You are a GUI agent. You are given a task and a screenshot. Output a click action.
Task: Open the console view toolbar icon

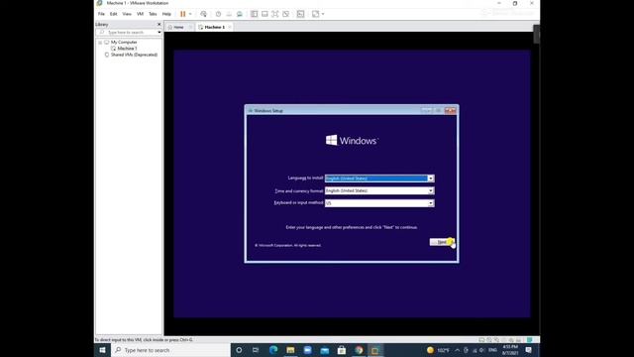[300, 14]
